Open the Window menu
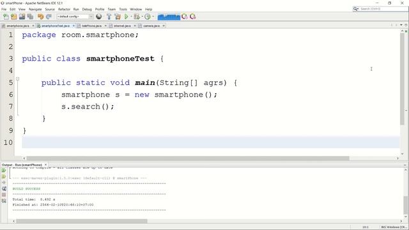 136,9
